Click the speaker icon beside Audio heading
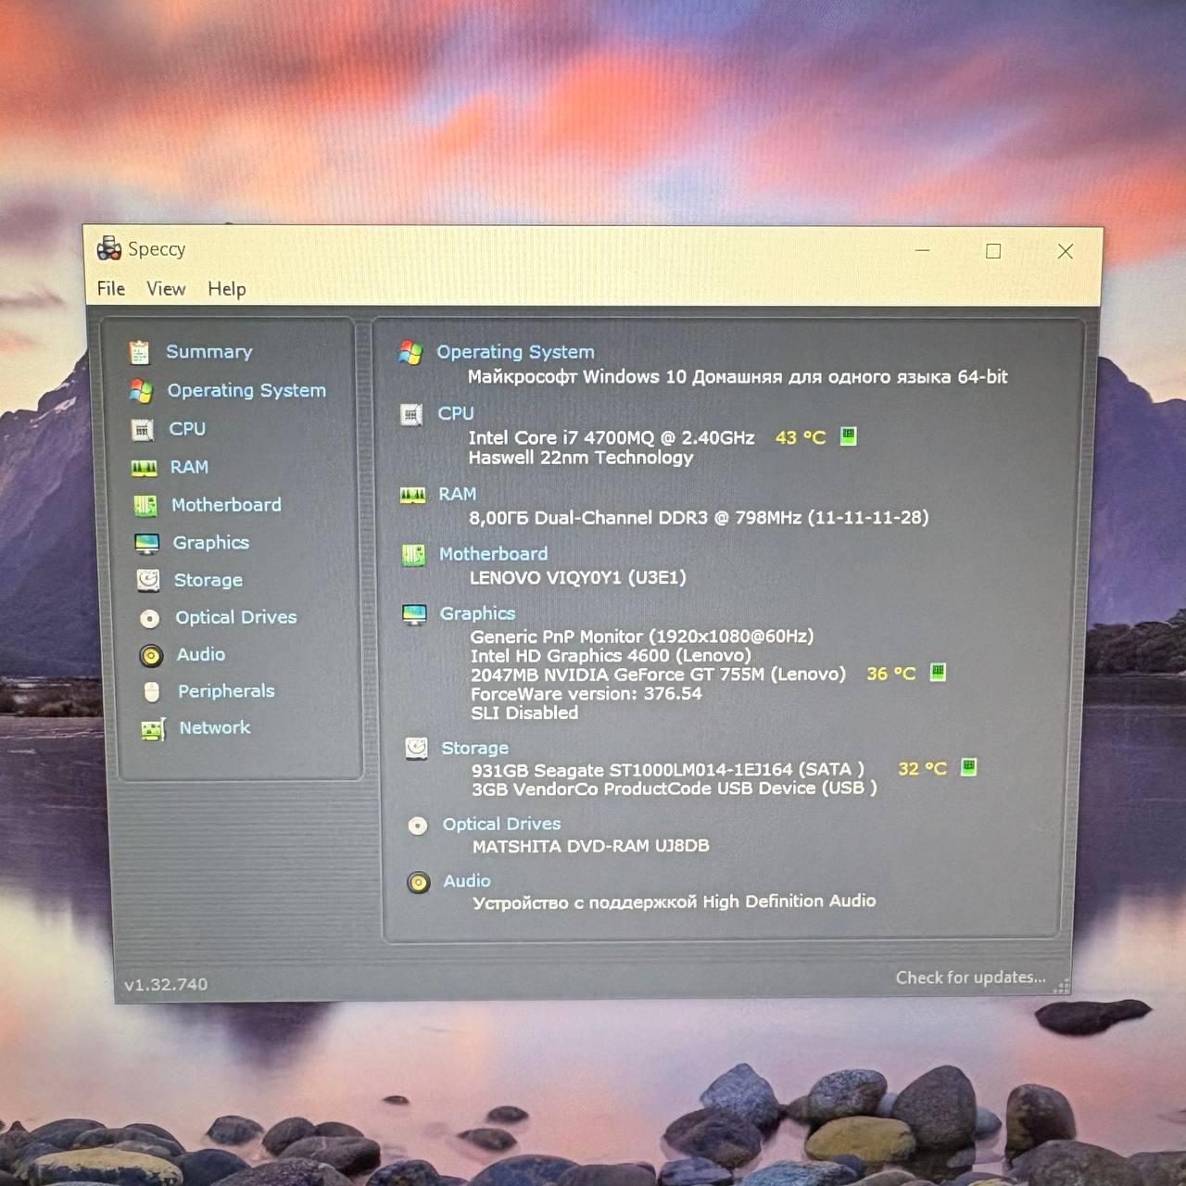 (x=419, y=882)
